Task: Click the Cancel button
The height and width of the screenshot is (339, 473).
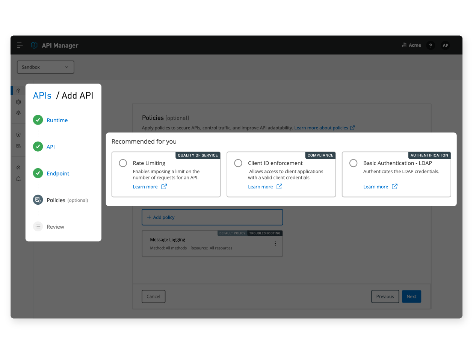Action: 153,296
